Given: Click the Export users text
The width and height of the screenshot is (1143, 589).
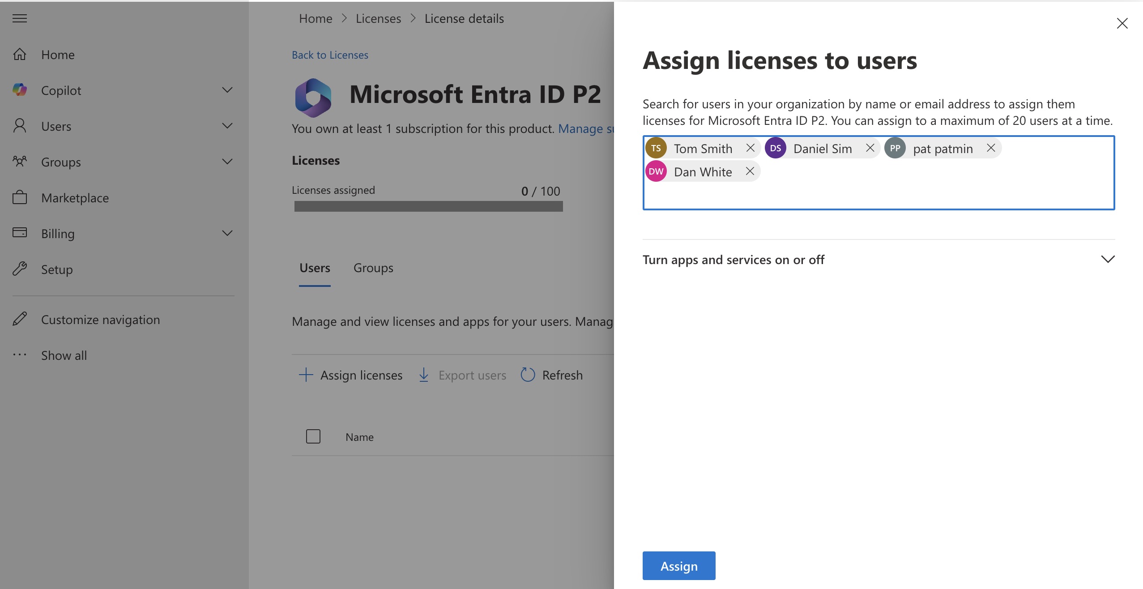Looking at the screenshot, I should pyautogui.click(x=472, y=375).
